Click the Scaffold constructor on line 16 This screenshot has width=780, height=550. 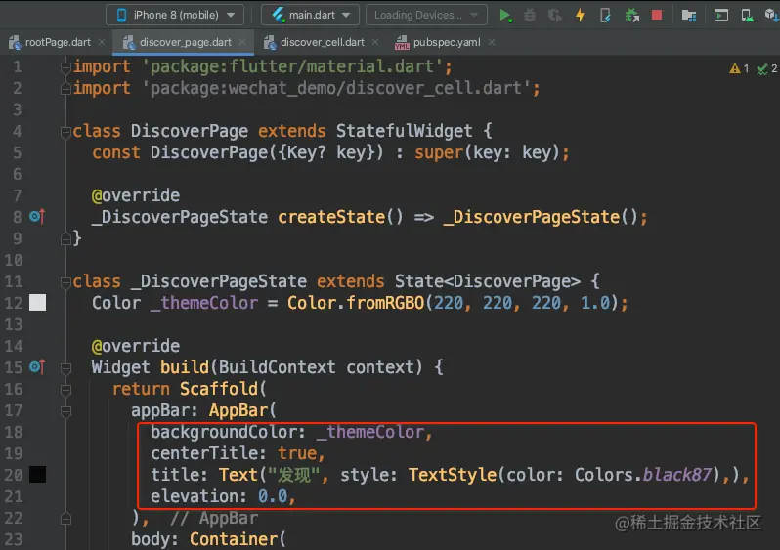coord(219,389)
